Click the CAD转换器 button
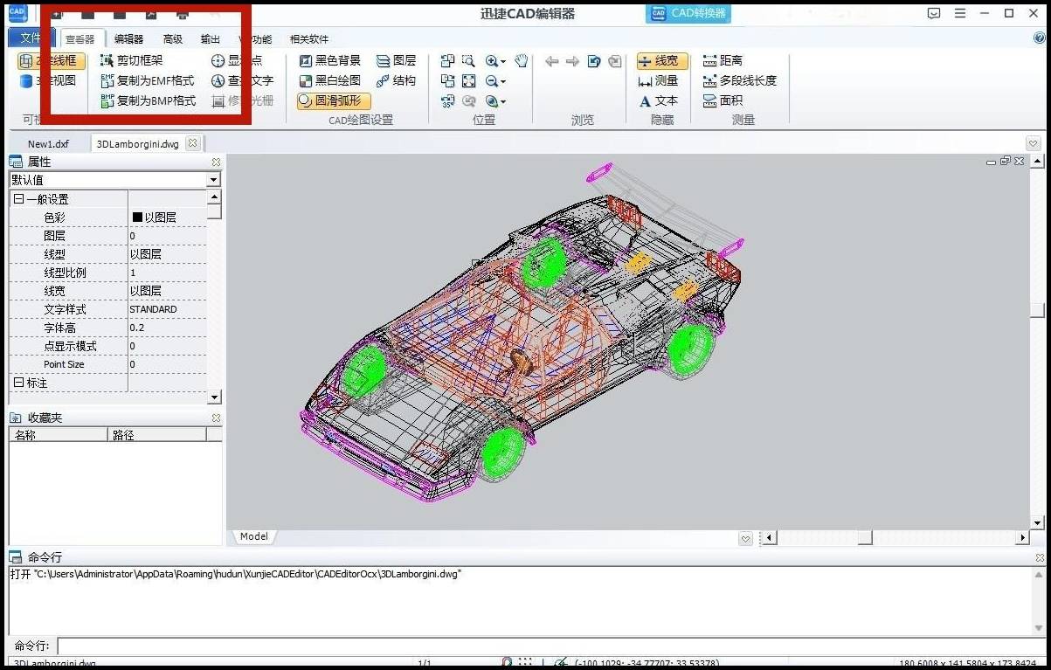This screenshot has height=670, width=1051. point(688,13)
